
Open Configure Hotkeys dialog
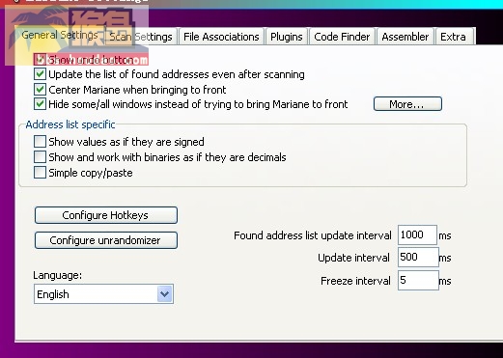106,215
